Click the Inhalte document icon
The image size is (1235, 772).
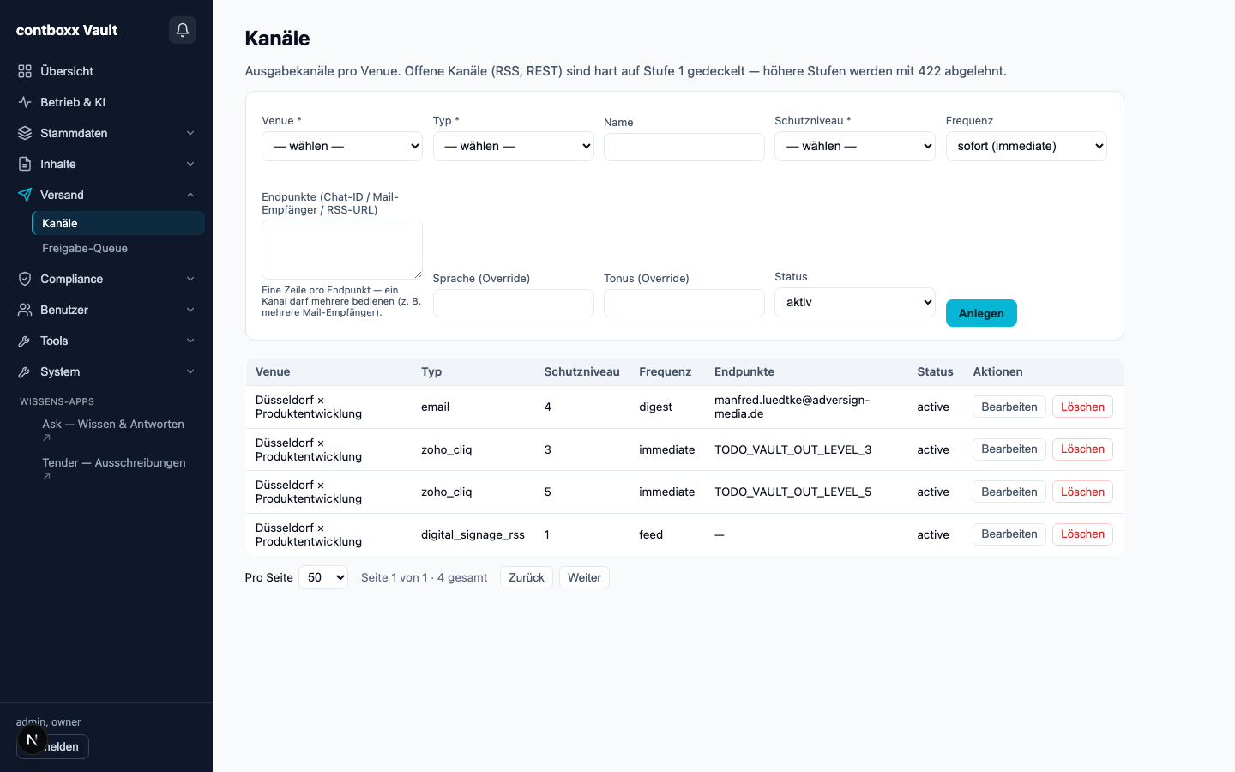(x=25, y=164)
